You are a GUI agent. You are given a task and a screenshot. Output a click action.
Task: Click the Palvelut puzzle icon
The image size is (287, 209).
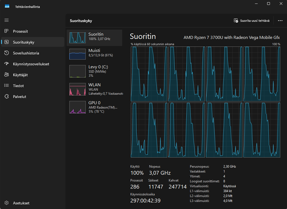tap(6, 96)
